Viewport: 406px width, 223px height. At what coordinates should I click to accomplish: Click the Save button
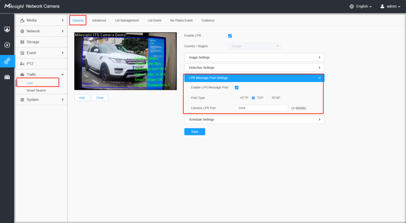[195, 132]
